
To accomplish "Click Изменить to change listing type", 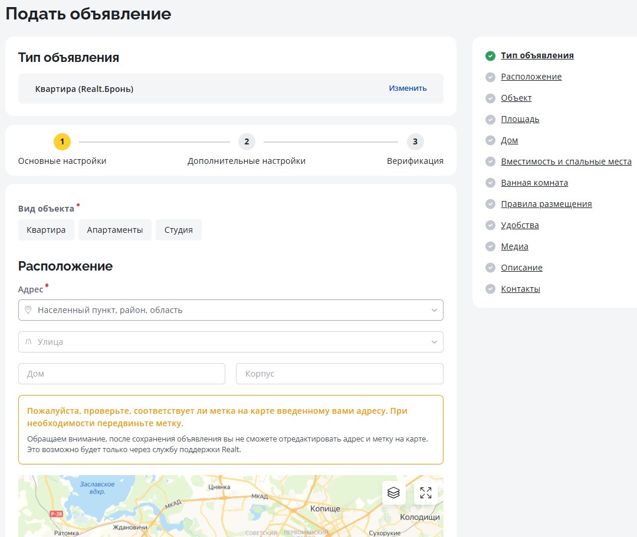I will pyautogui.click(x=408, y=88).
